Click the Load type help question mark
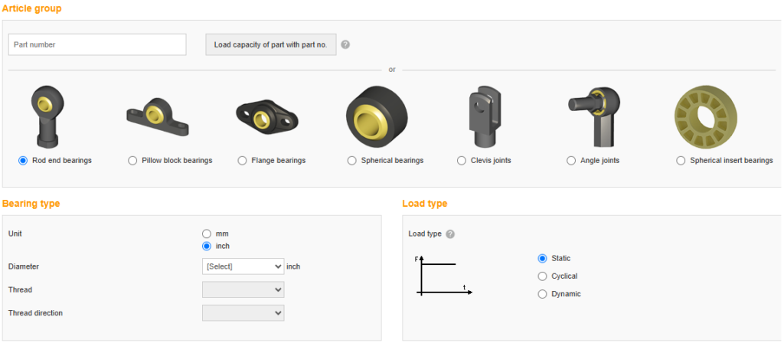 point(450,234)
